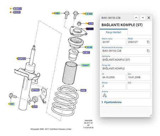Screen dimensions: 160x136
Task: Select the 3K100 bump stop label
Action: [86, 53]
